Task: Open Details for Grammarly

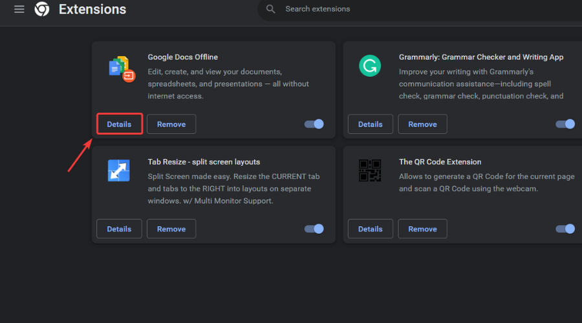Action: (x=370, y=124)
